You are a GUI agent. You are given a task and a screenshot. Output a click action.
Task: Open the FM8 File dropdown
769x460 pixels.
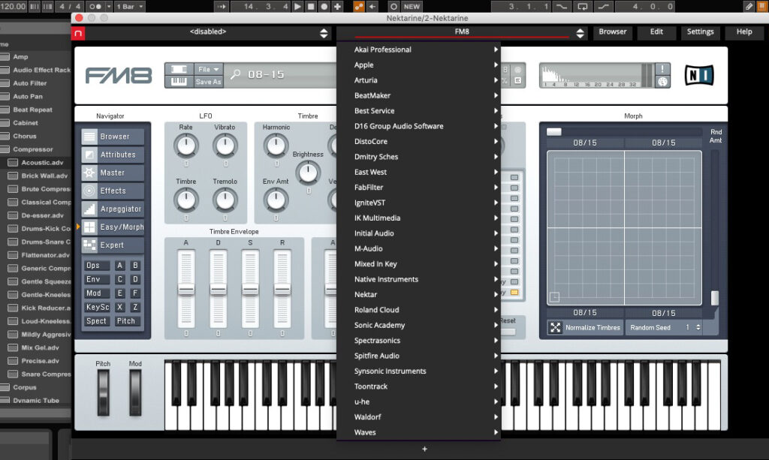click(209, 69)
